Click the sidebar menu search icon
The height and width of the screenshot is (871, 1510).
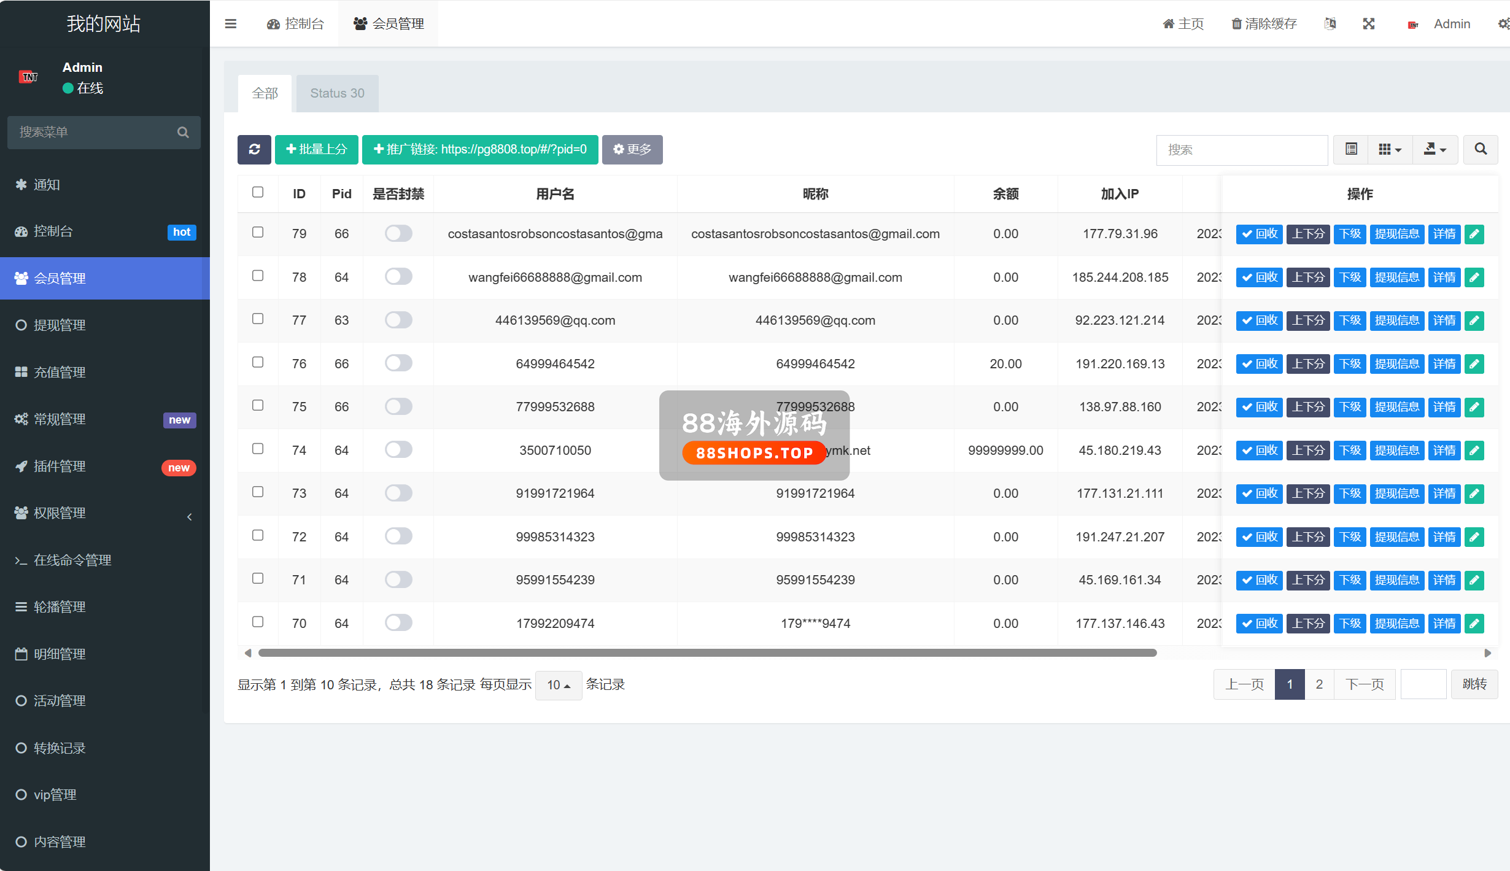[x=183, y=133]
